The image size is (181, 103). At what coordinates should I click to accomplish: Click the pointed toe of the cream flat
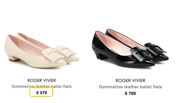62,65
